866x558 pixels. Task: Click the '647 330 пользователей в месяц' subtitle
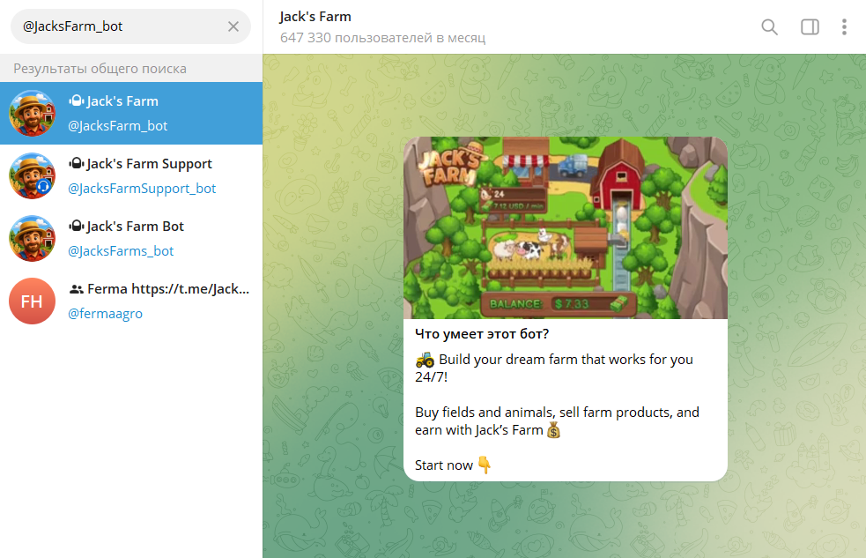click(x=382, y=38)
